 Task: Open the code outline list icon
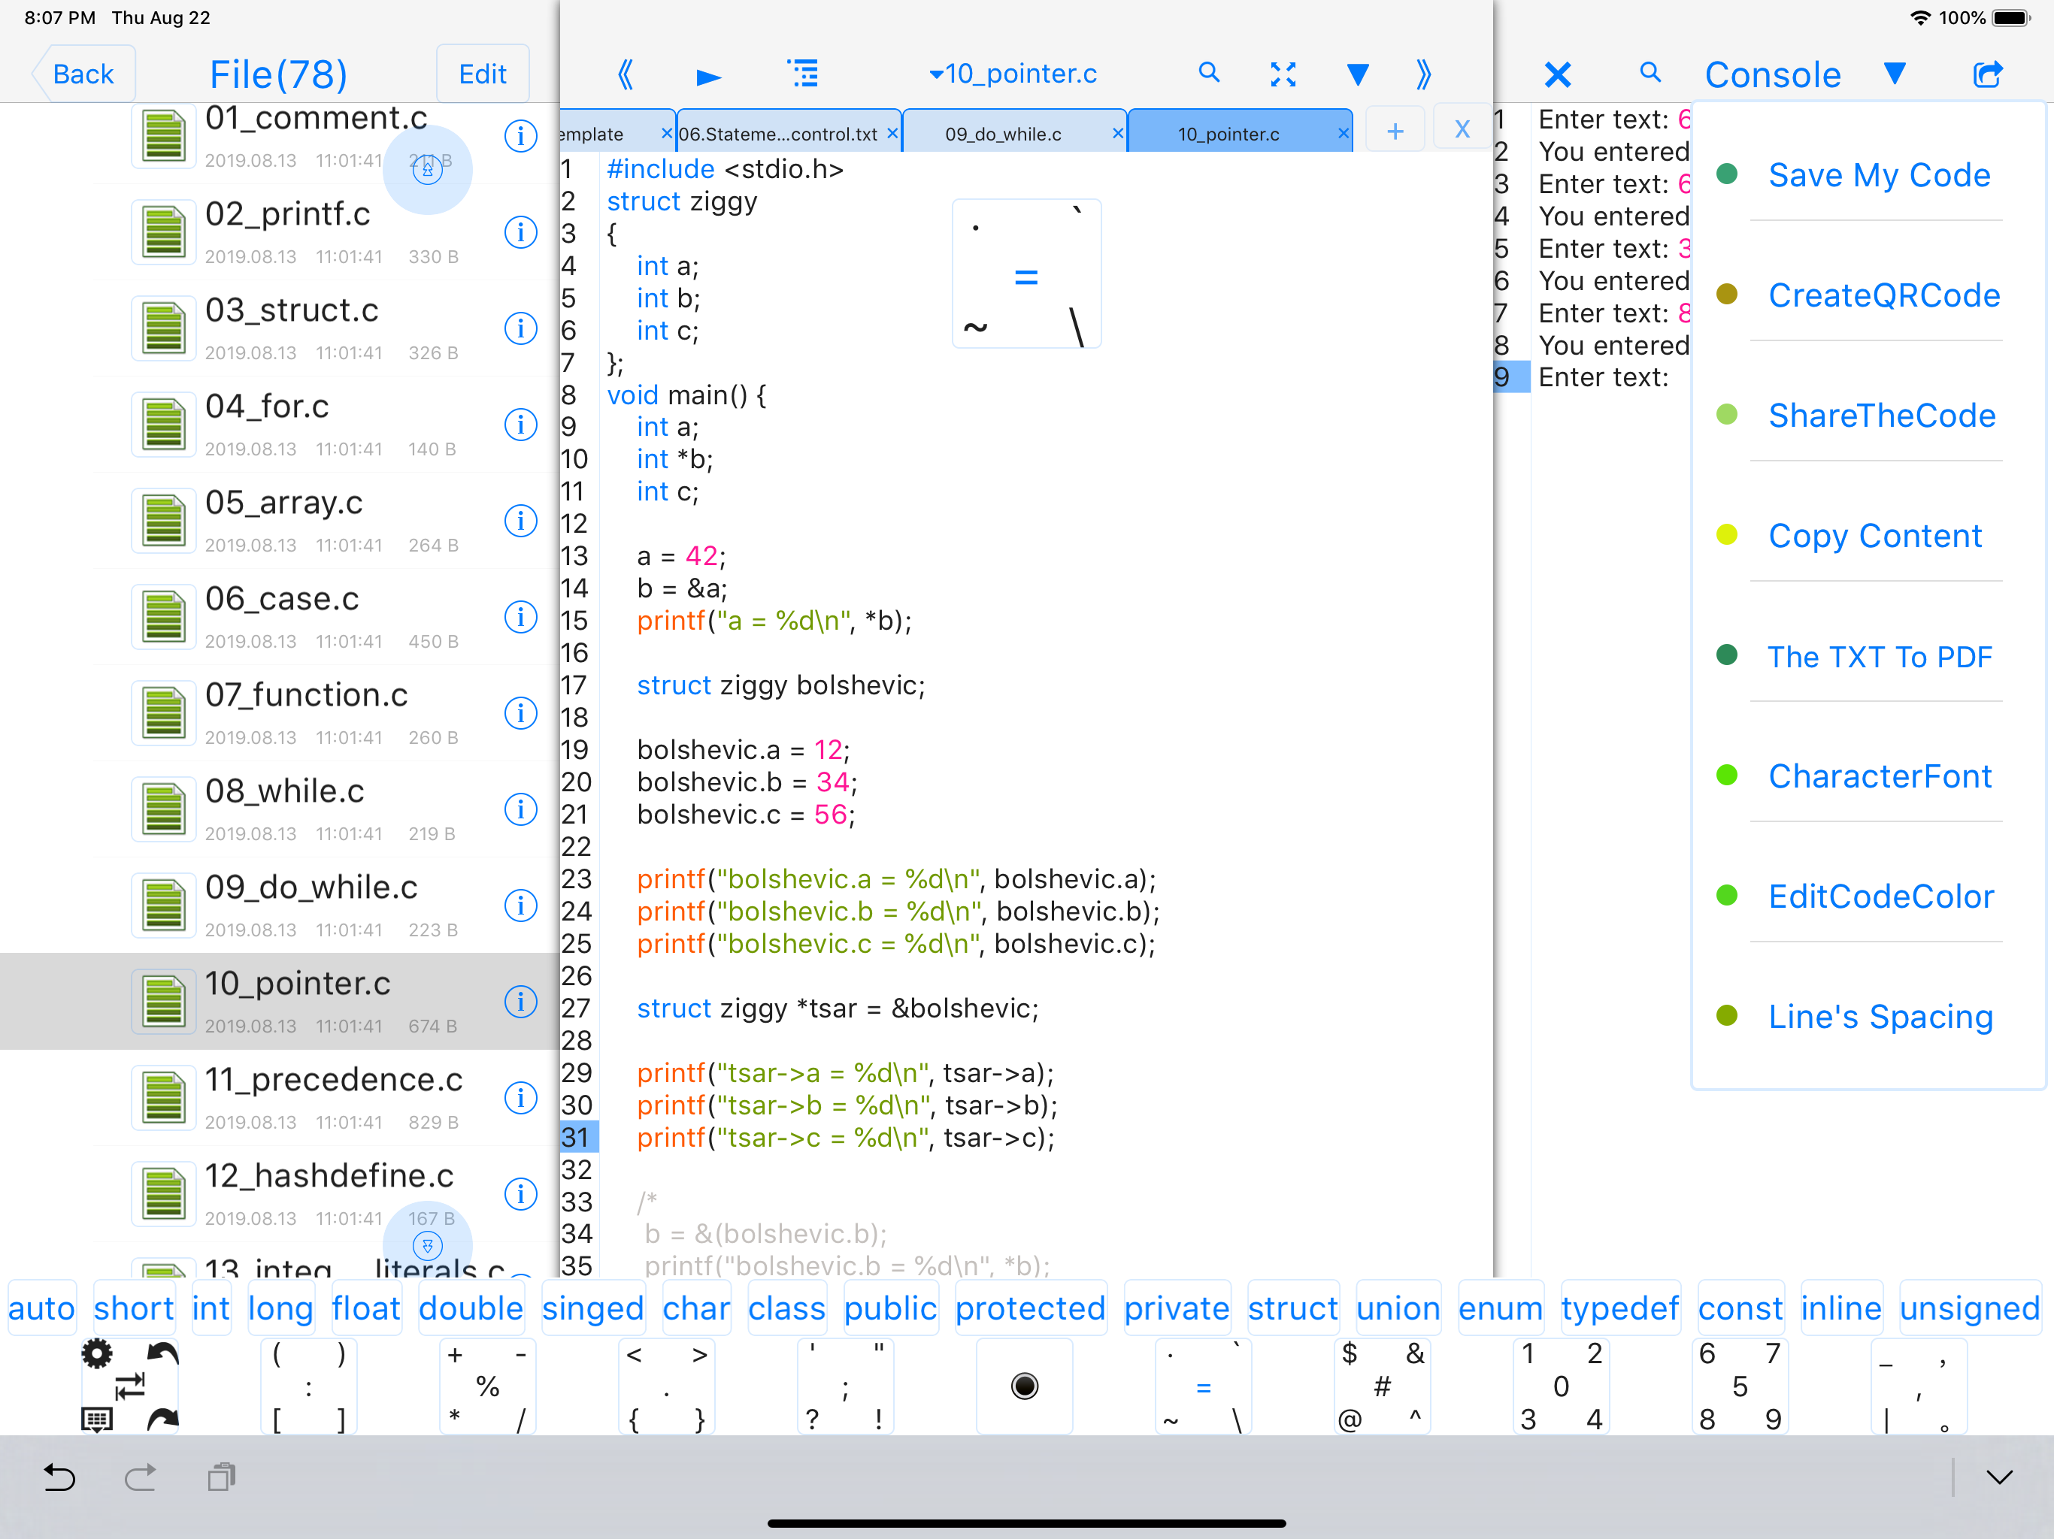[x=803, y=74]
